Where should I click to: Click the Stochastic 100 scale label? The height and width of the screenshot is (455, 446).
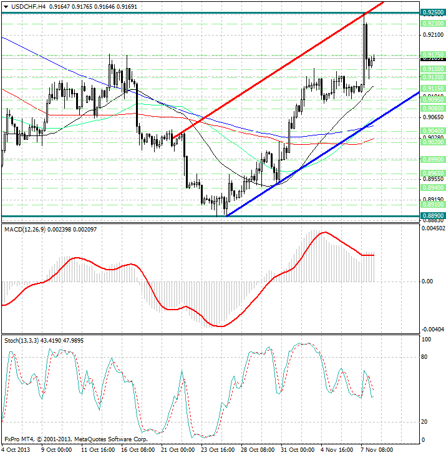(426, 340)
